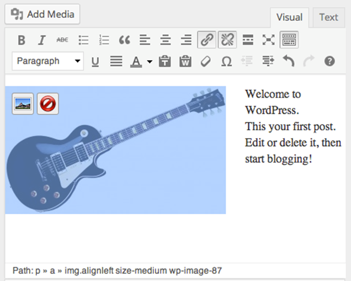Viewport: 351px width, 281px height.
Task: Click 'a' in the Path bar
Action: 52,271
